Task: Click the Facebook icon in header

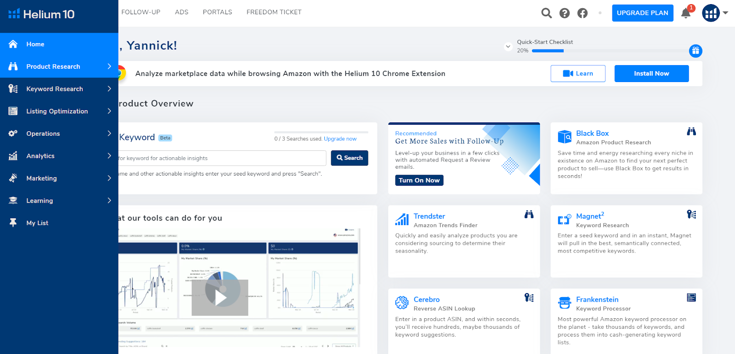Action: 582,13
